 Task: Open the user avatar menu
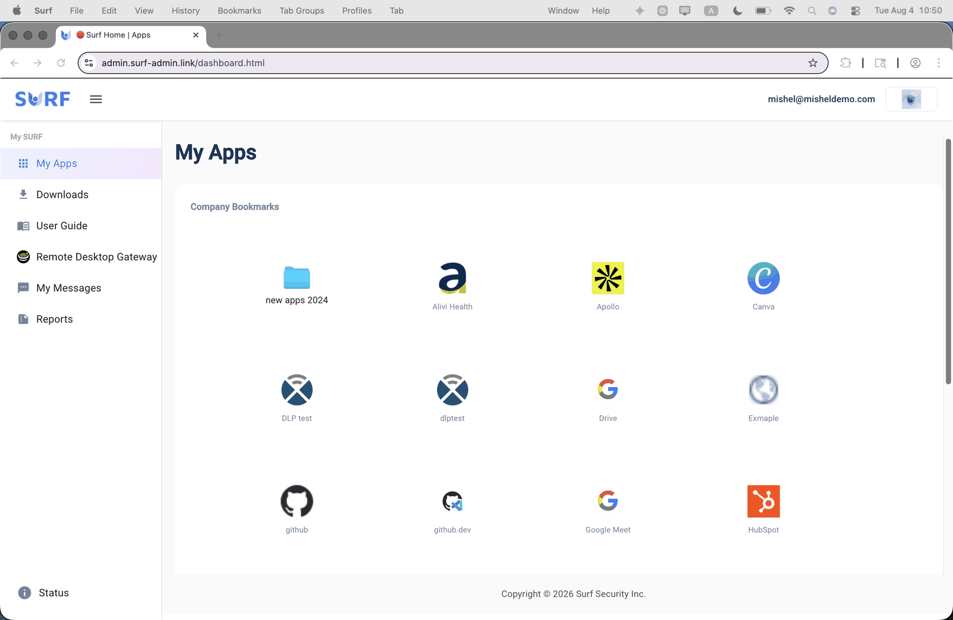[911, 99]
